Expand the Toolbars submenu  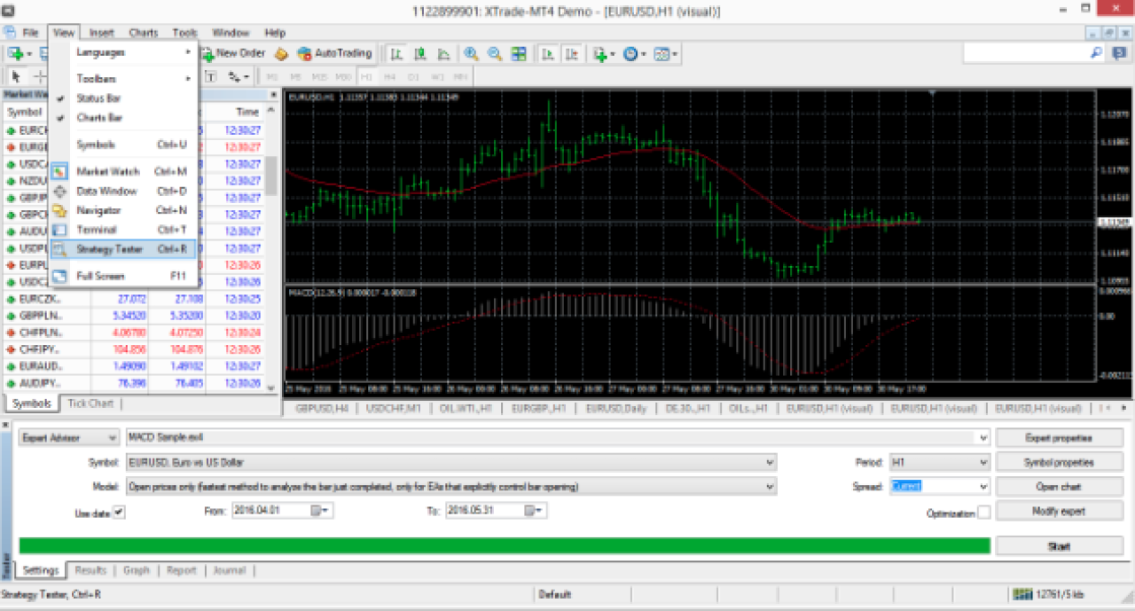coord(124,79)
